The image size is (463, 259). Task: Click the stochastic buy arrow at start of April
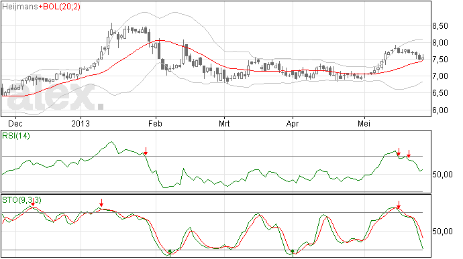[293, 252]
